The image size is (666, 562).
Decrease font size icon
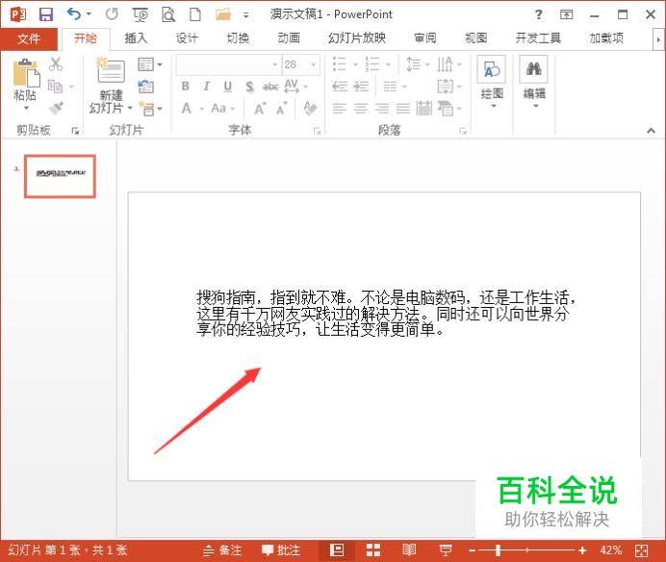point(282,109)
